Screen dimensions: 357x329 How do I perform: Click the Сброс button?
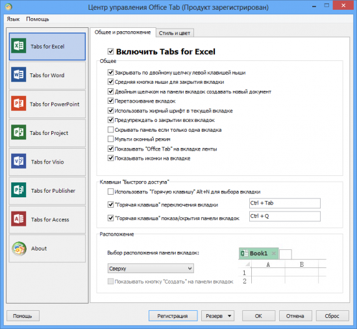point(332,316)
